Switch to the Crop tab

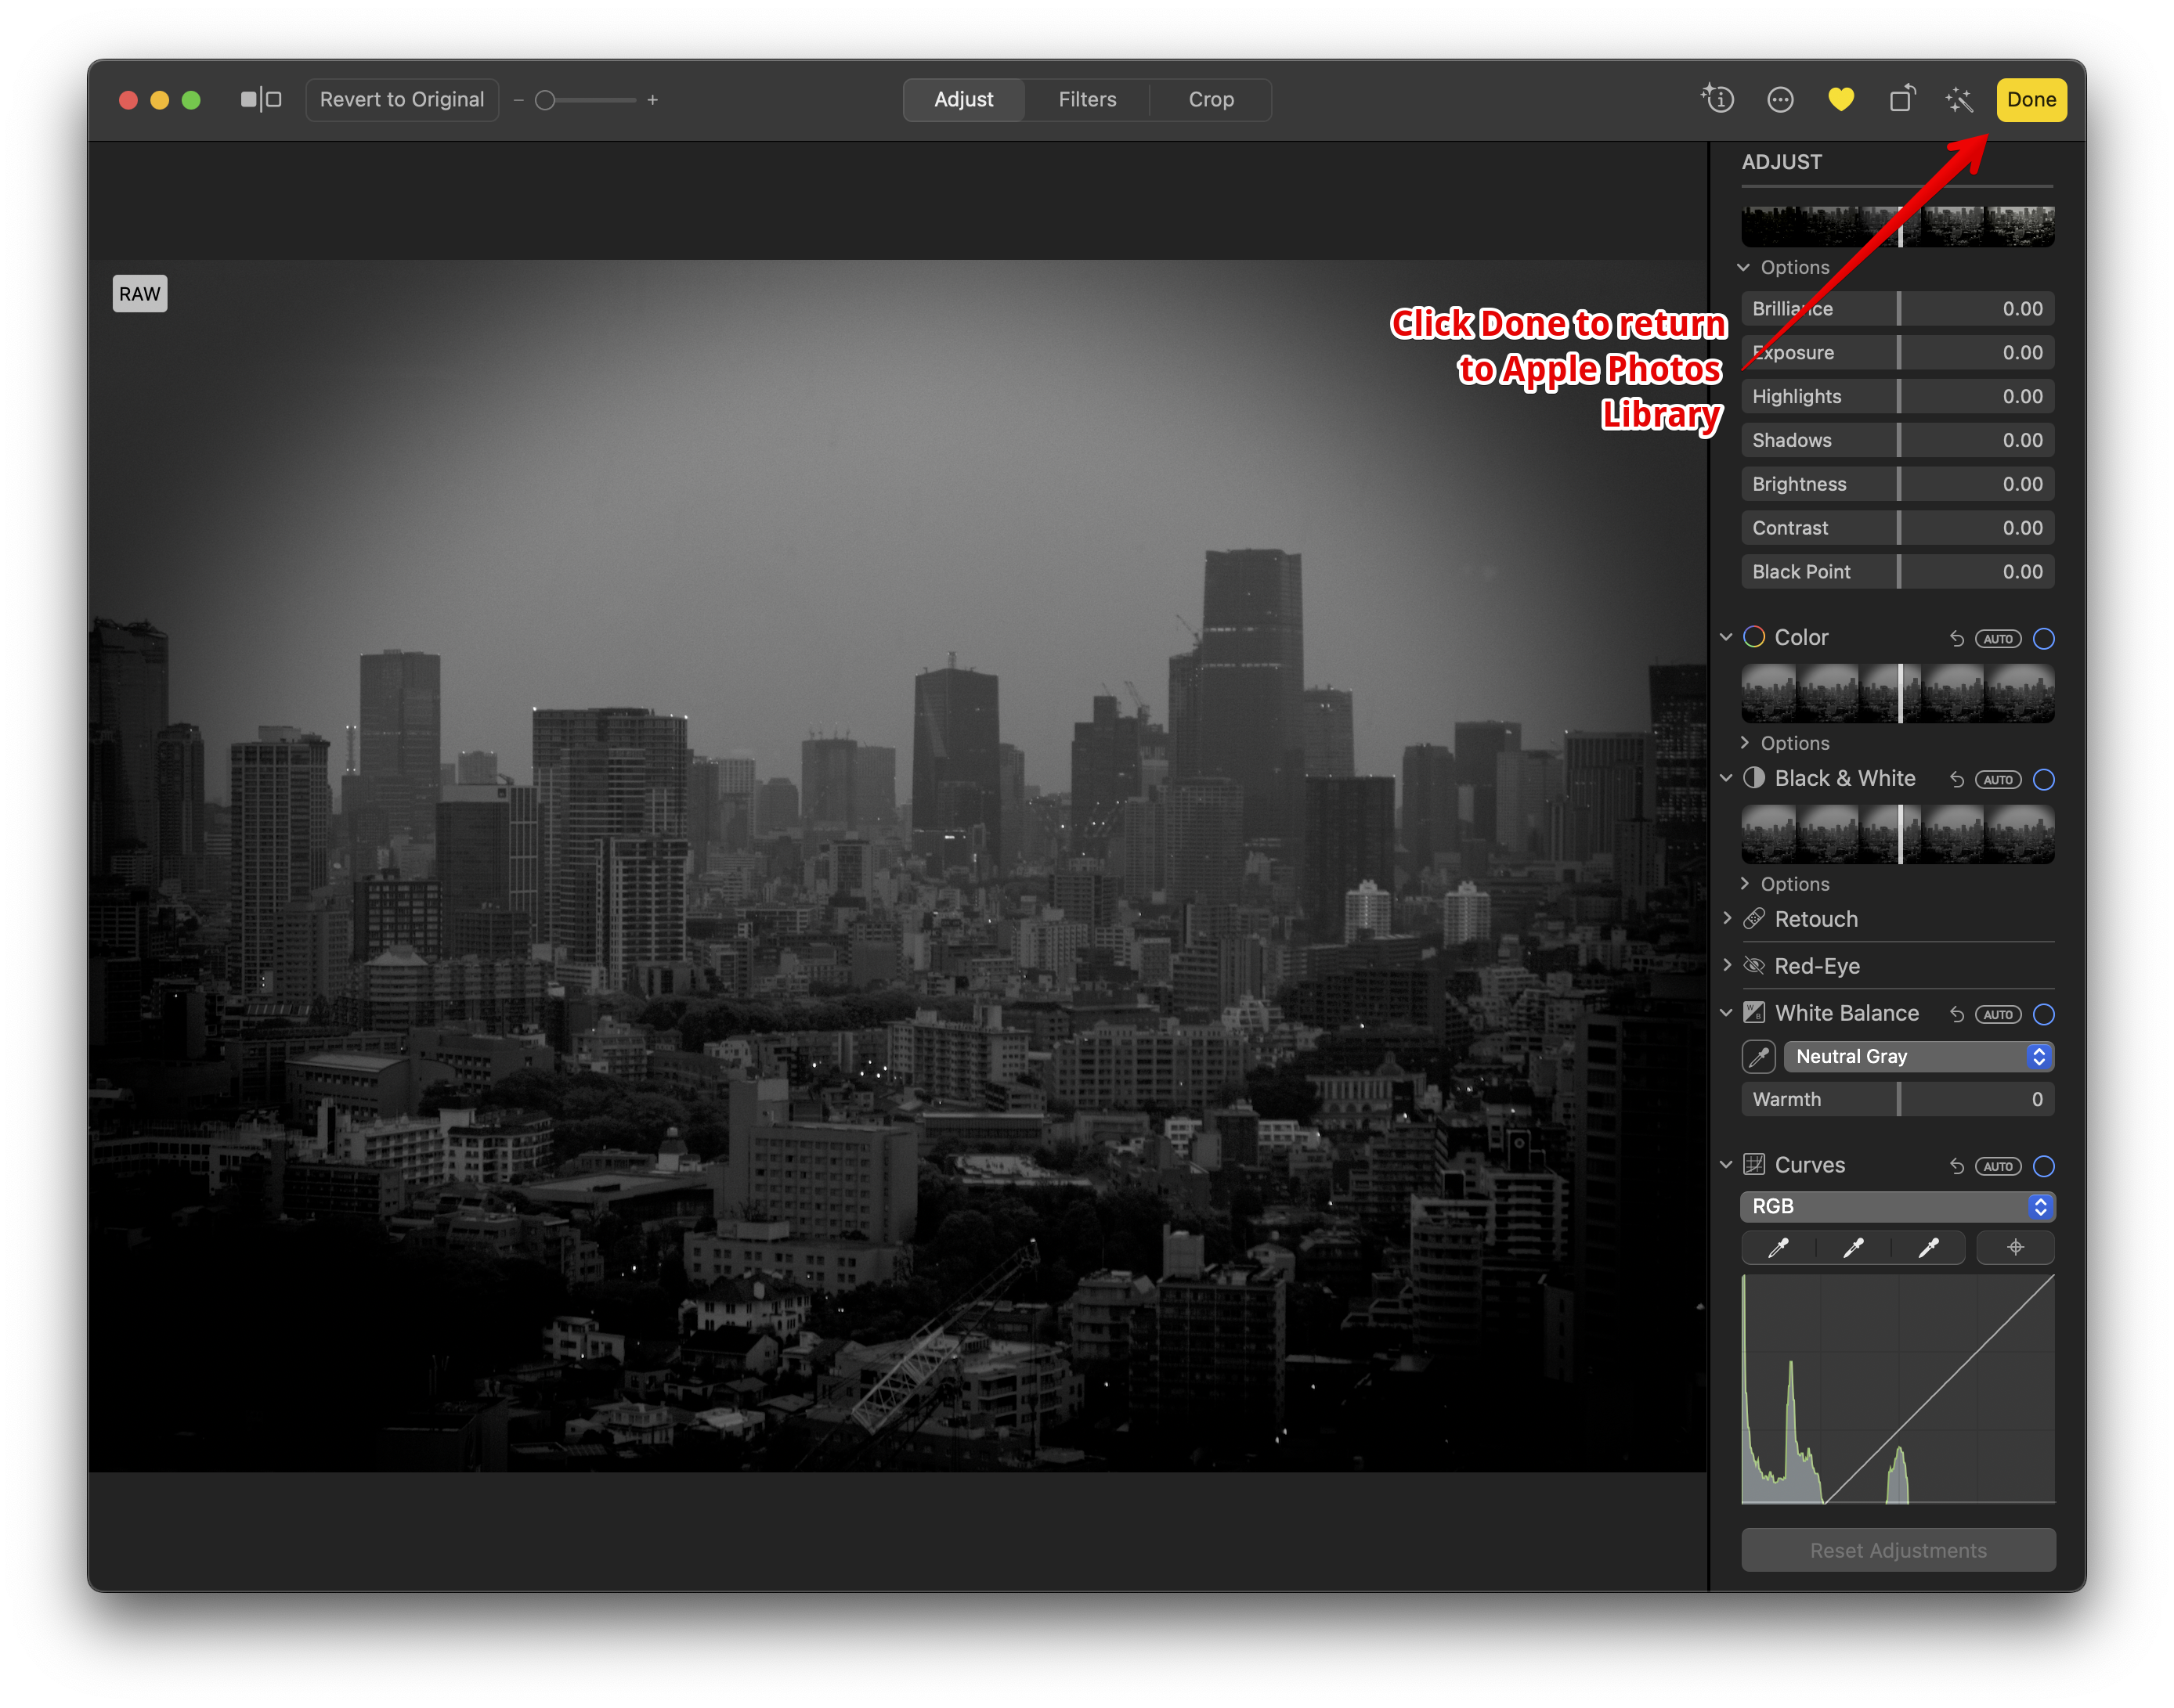(x=1211, y=100)
